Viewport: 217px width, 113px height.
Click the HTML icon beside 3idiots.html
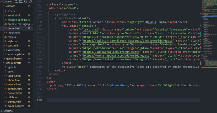click(6, 76)
